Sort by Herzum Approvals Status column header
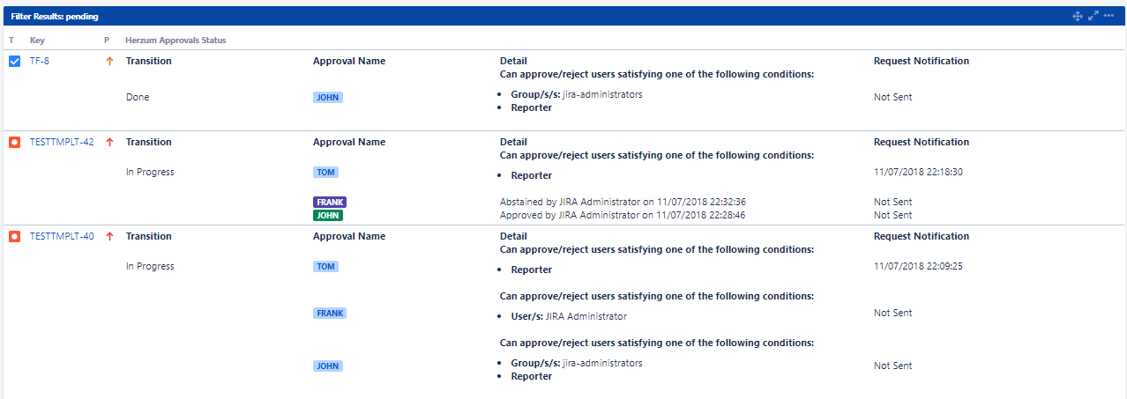The height and width of the screenshot is (399, 1127). [175, 41]
